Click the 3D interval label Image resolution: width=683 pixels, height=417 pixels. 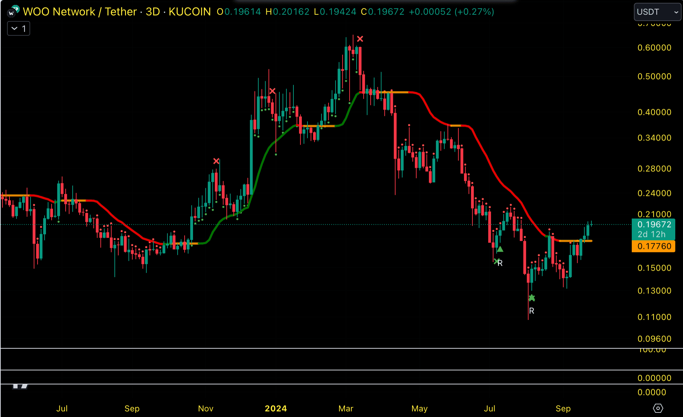pos(153,12)
